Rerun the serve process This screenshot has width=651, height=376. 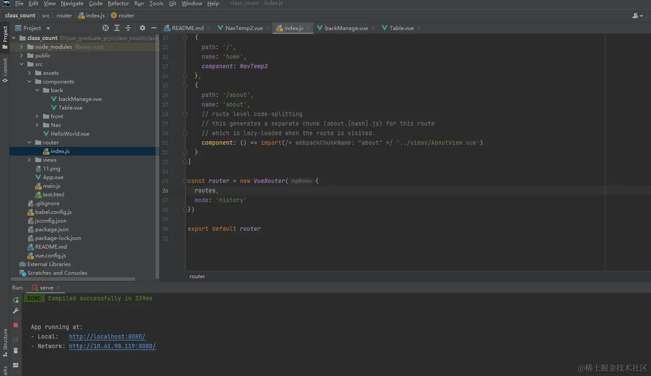16,299
